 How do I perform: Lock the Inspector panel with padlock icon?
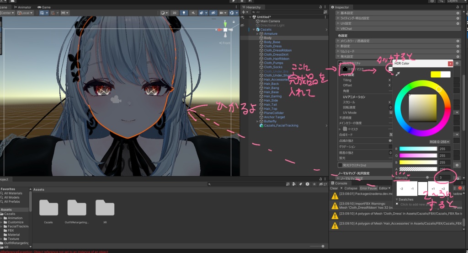point(457,7)
